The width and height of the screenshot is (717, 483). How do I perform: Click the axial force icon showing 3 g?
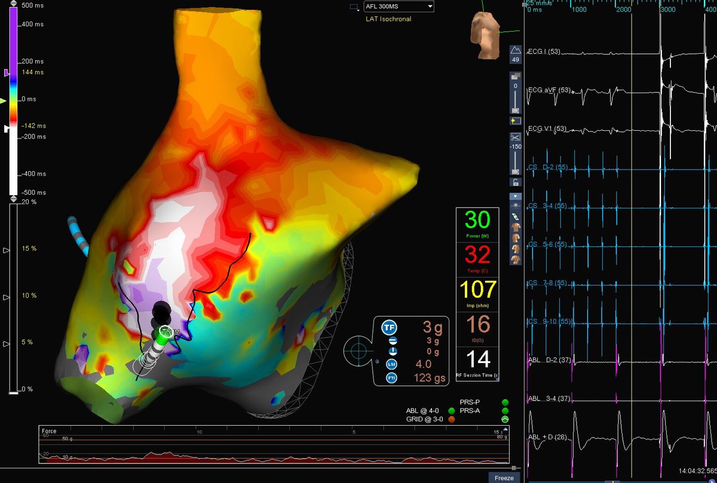(393, 340)
